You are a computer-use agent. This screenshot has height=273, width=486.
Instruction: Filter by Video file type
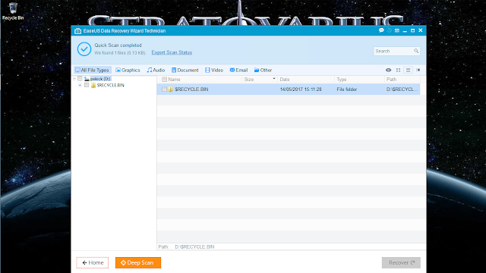pos(214,71)
